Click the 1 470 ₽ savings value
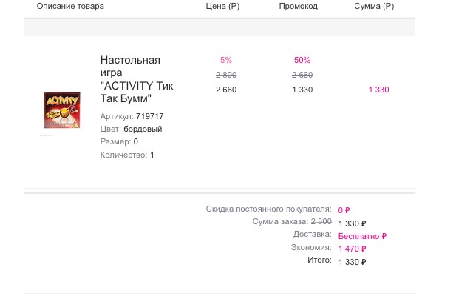 coord(353,249)
